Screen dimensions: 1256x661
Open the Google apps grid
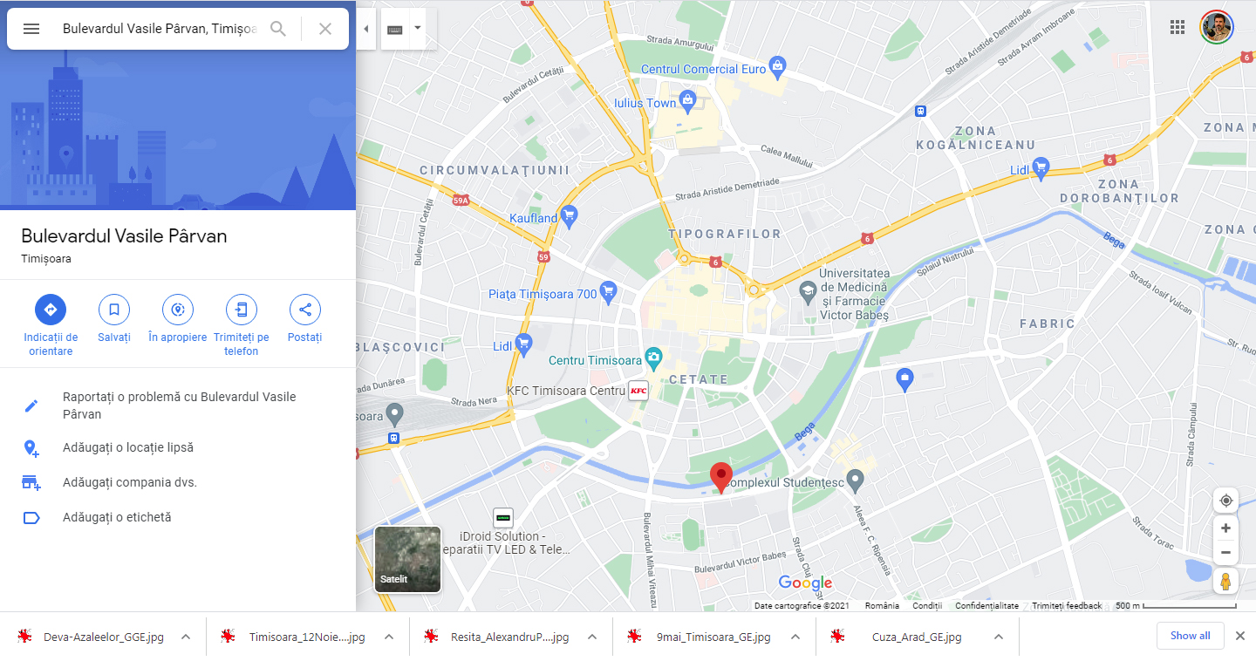pos(1177,27)
